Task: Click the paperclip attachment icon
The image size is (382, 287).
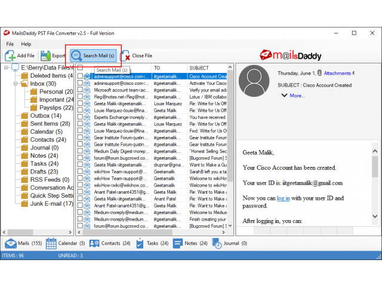Action: [320, 73]
